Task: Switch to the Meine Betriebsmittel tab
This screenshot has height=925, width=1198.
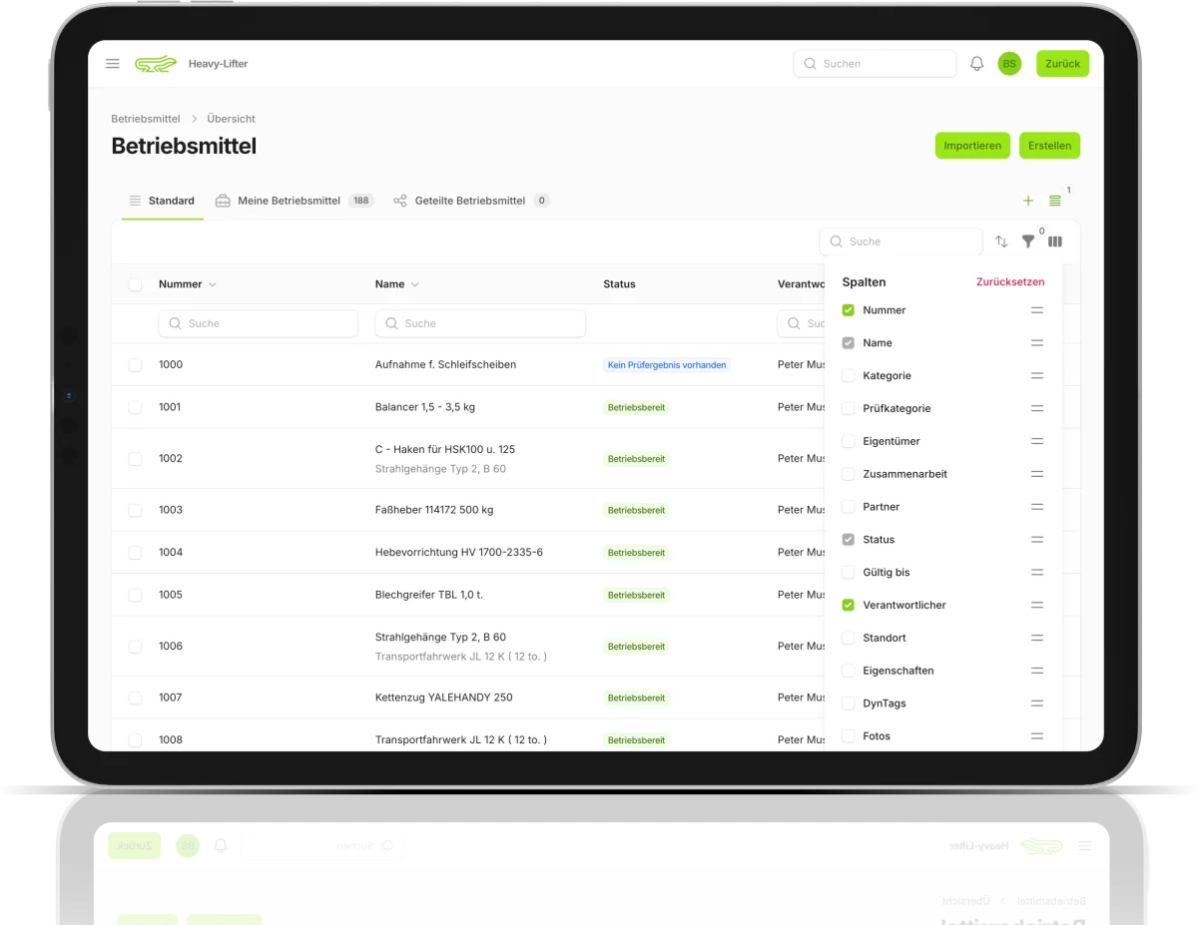Action: tap(289, 201)
